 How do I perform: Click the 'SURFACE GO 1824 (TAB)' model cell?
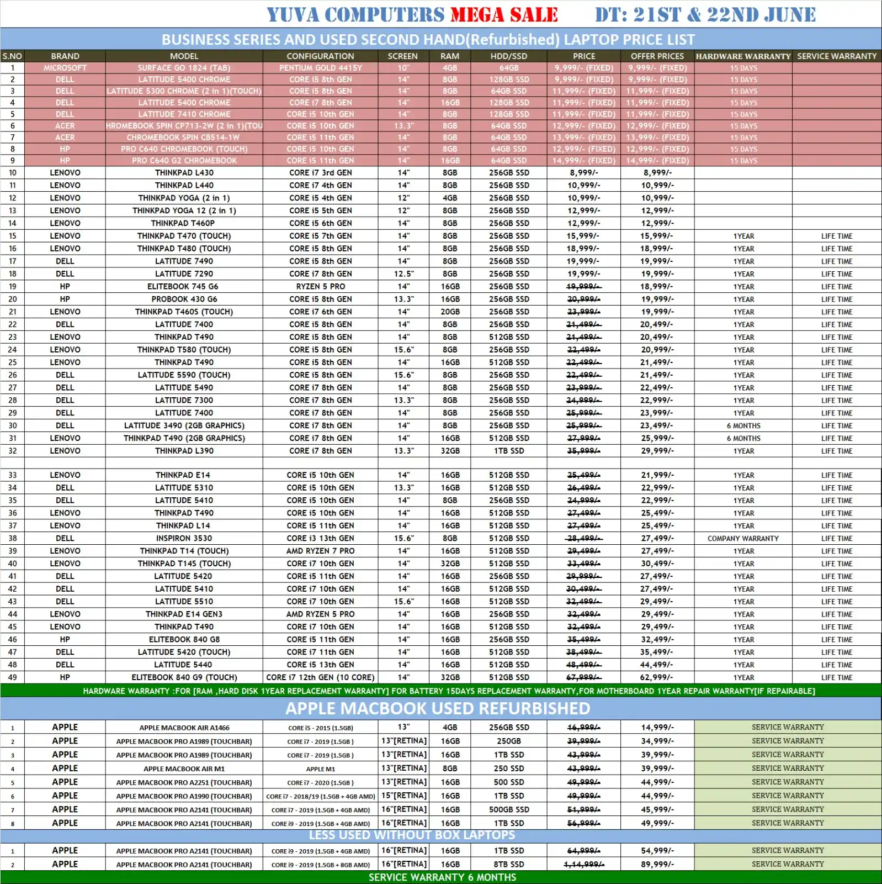(184, 68)
